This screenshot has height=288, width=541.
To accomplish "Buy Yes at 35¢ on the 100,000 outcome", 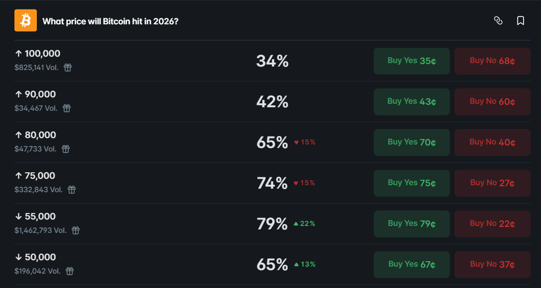I will pyautogui.click(x=412, y=61).
